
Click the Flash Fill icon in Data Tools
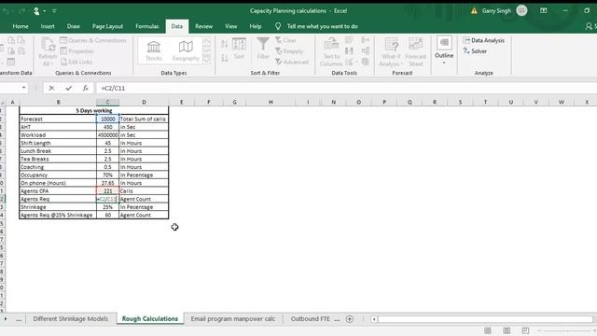coord(349,39)
